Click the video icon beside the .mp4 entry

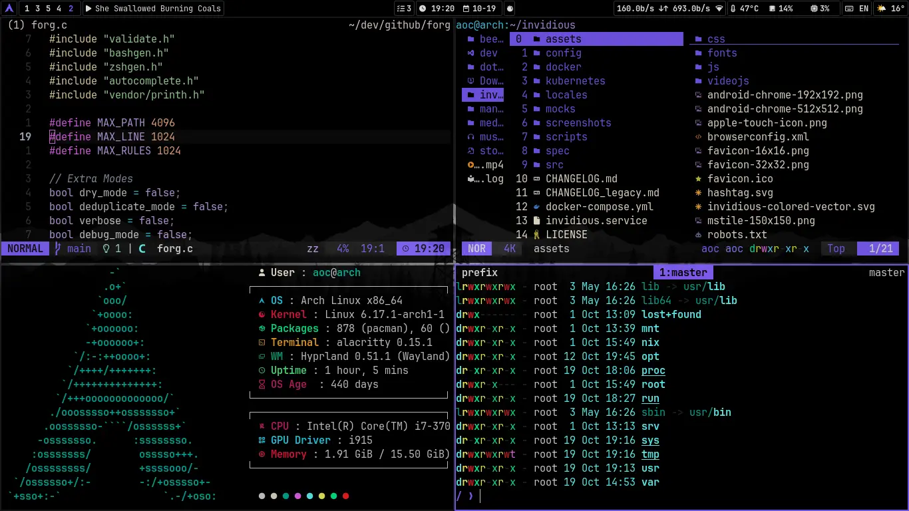pyautogui.click(x=471, y=165)
